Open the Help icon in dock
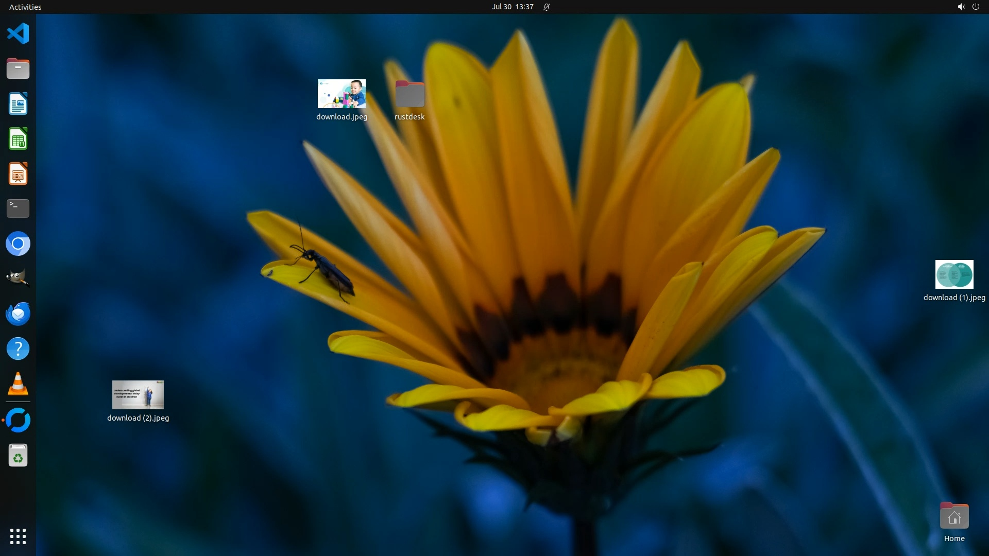Screen dimensions: 989x556 [x=18, y=349]
